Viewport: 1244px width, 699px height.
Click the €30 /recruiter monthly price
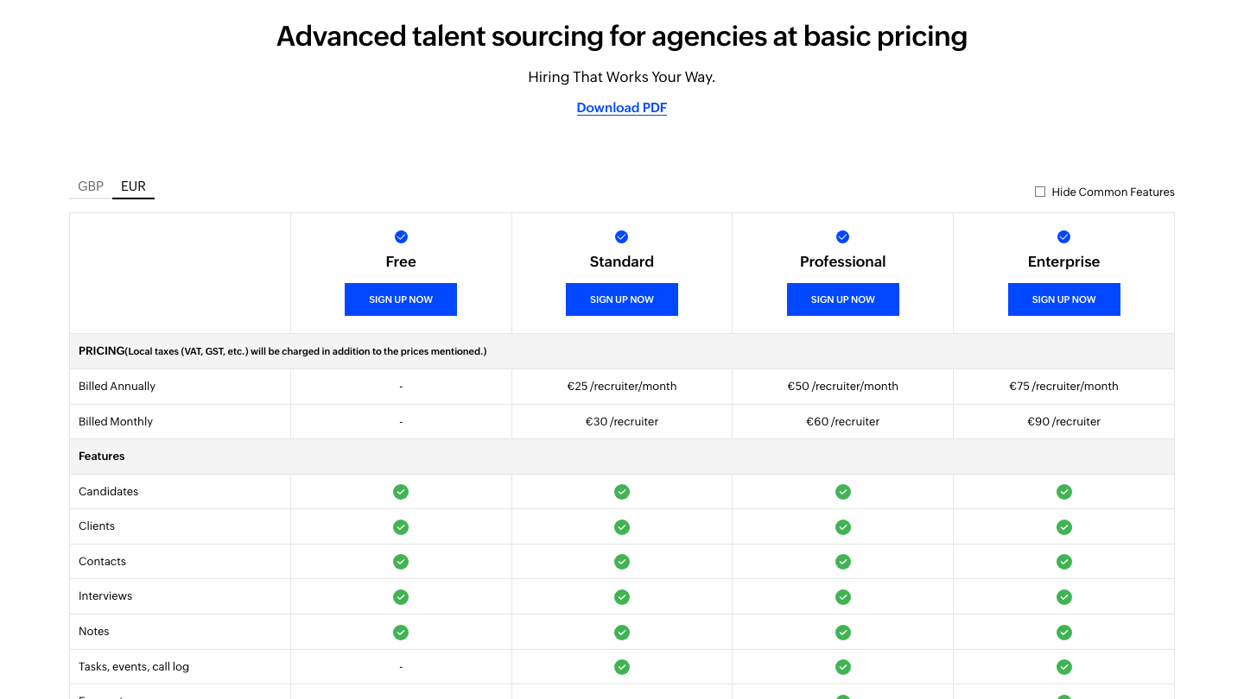pyautogui.click(x=622, y=422)
